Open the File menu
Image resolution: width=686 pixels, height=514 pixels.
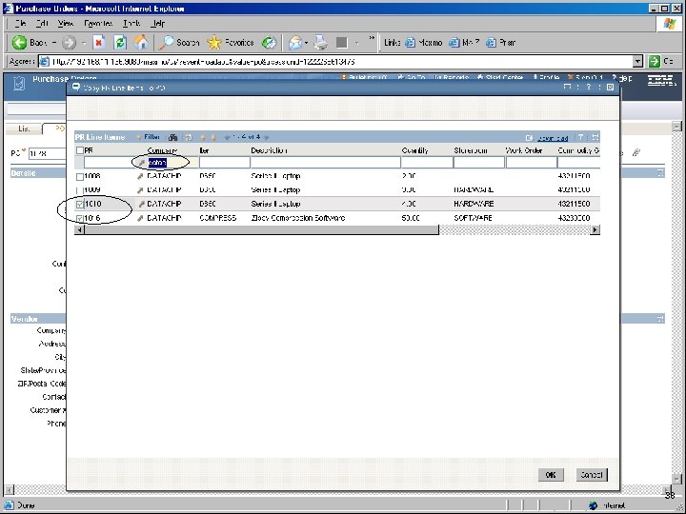pos(21,23)
